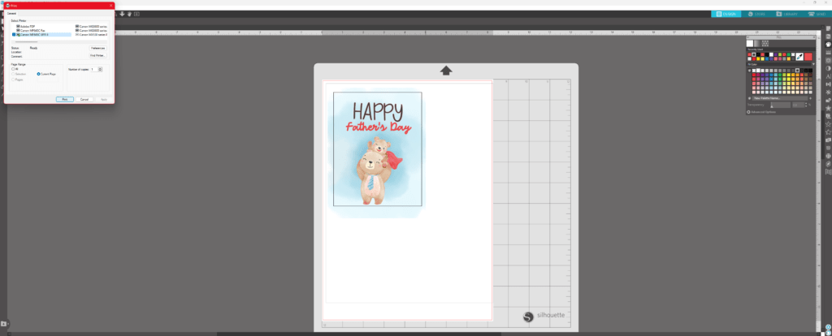Viewport: 832px width, 336px height.
Task: Open the Text Style panel icon
Action: [x=827, y=75]
